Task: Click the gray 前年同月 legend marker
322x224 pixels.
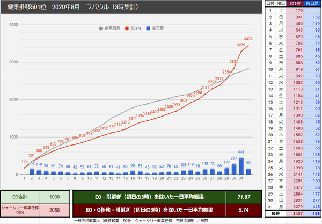Action: pos(101,28)
